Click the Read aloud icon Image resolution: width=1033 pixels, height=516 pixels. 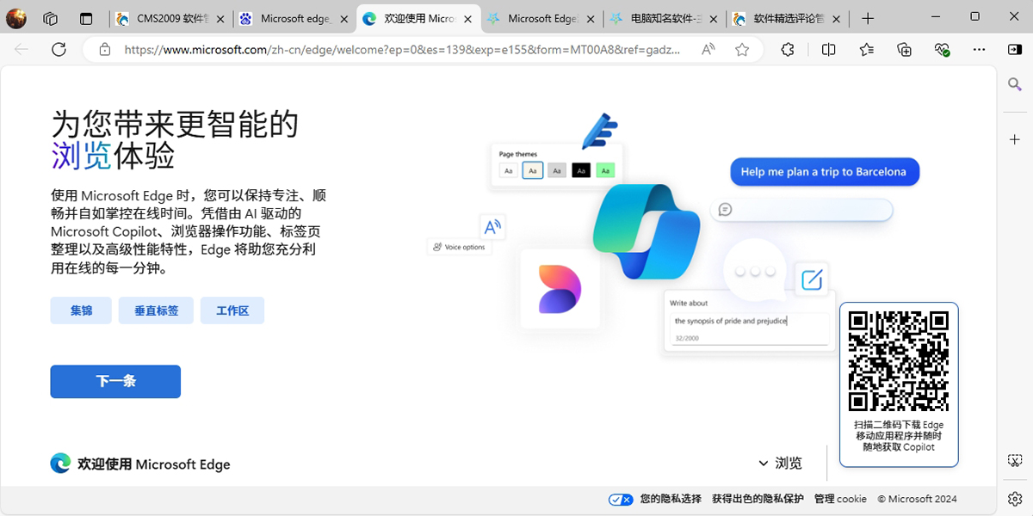click(708, 50)
